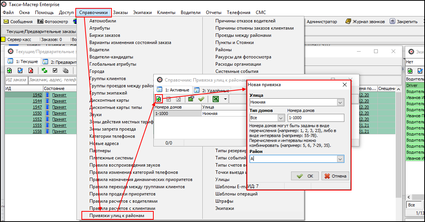Delete order with the red X icon

[x=30, y=71]
